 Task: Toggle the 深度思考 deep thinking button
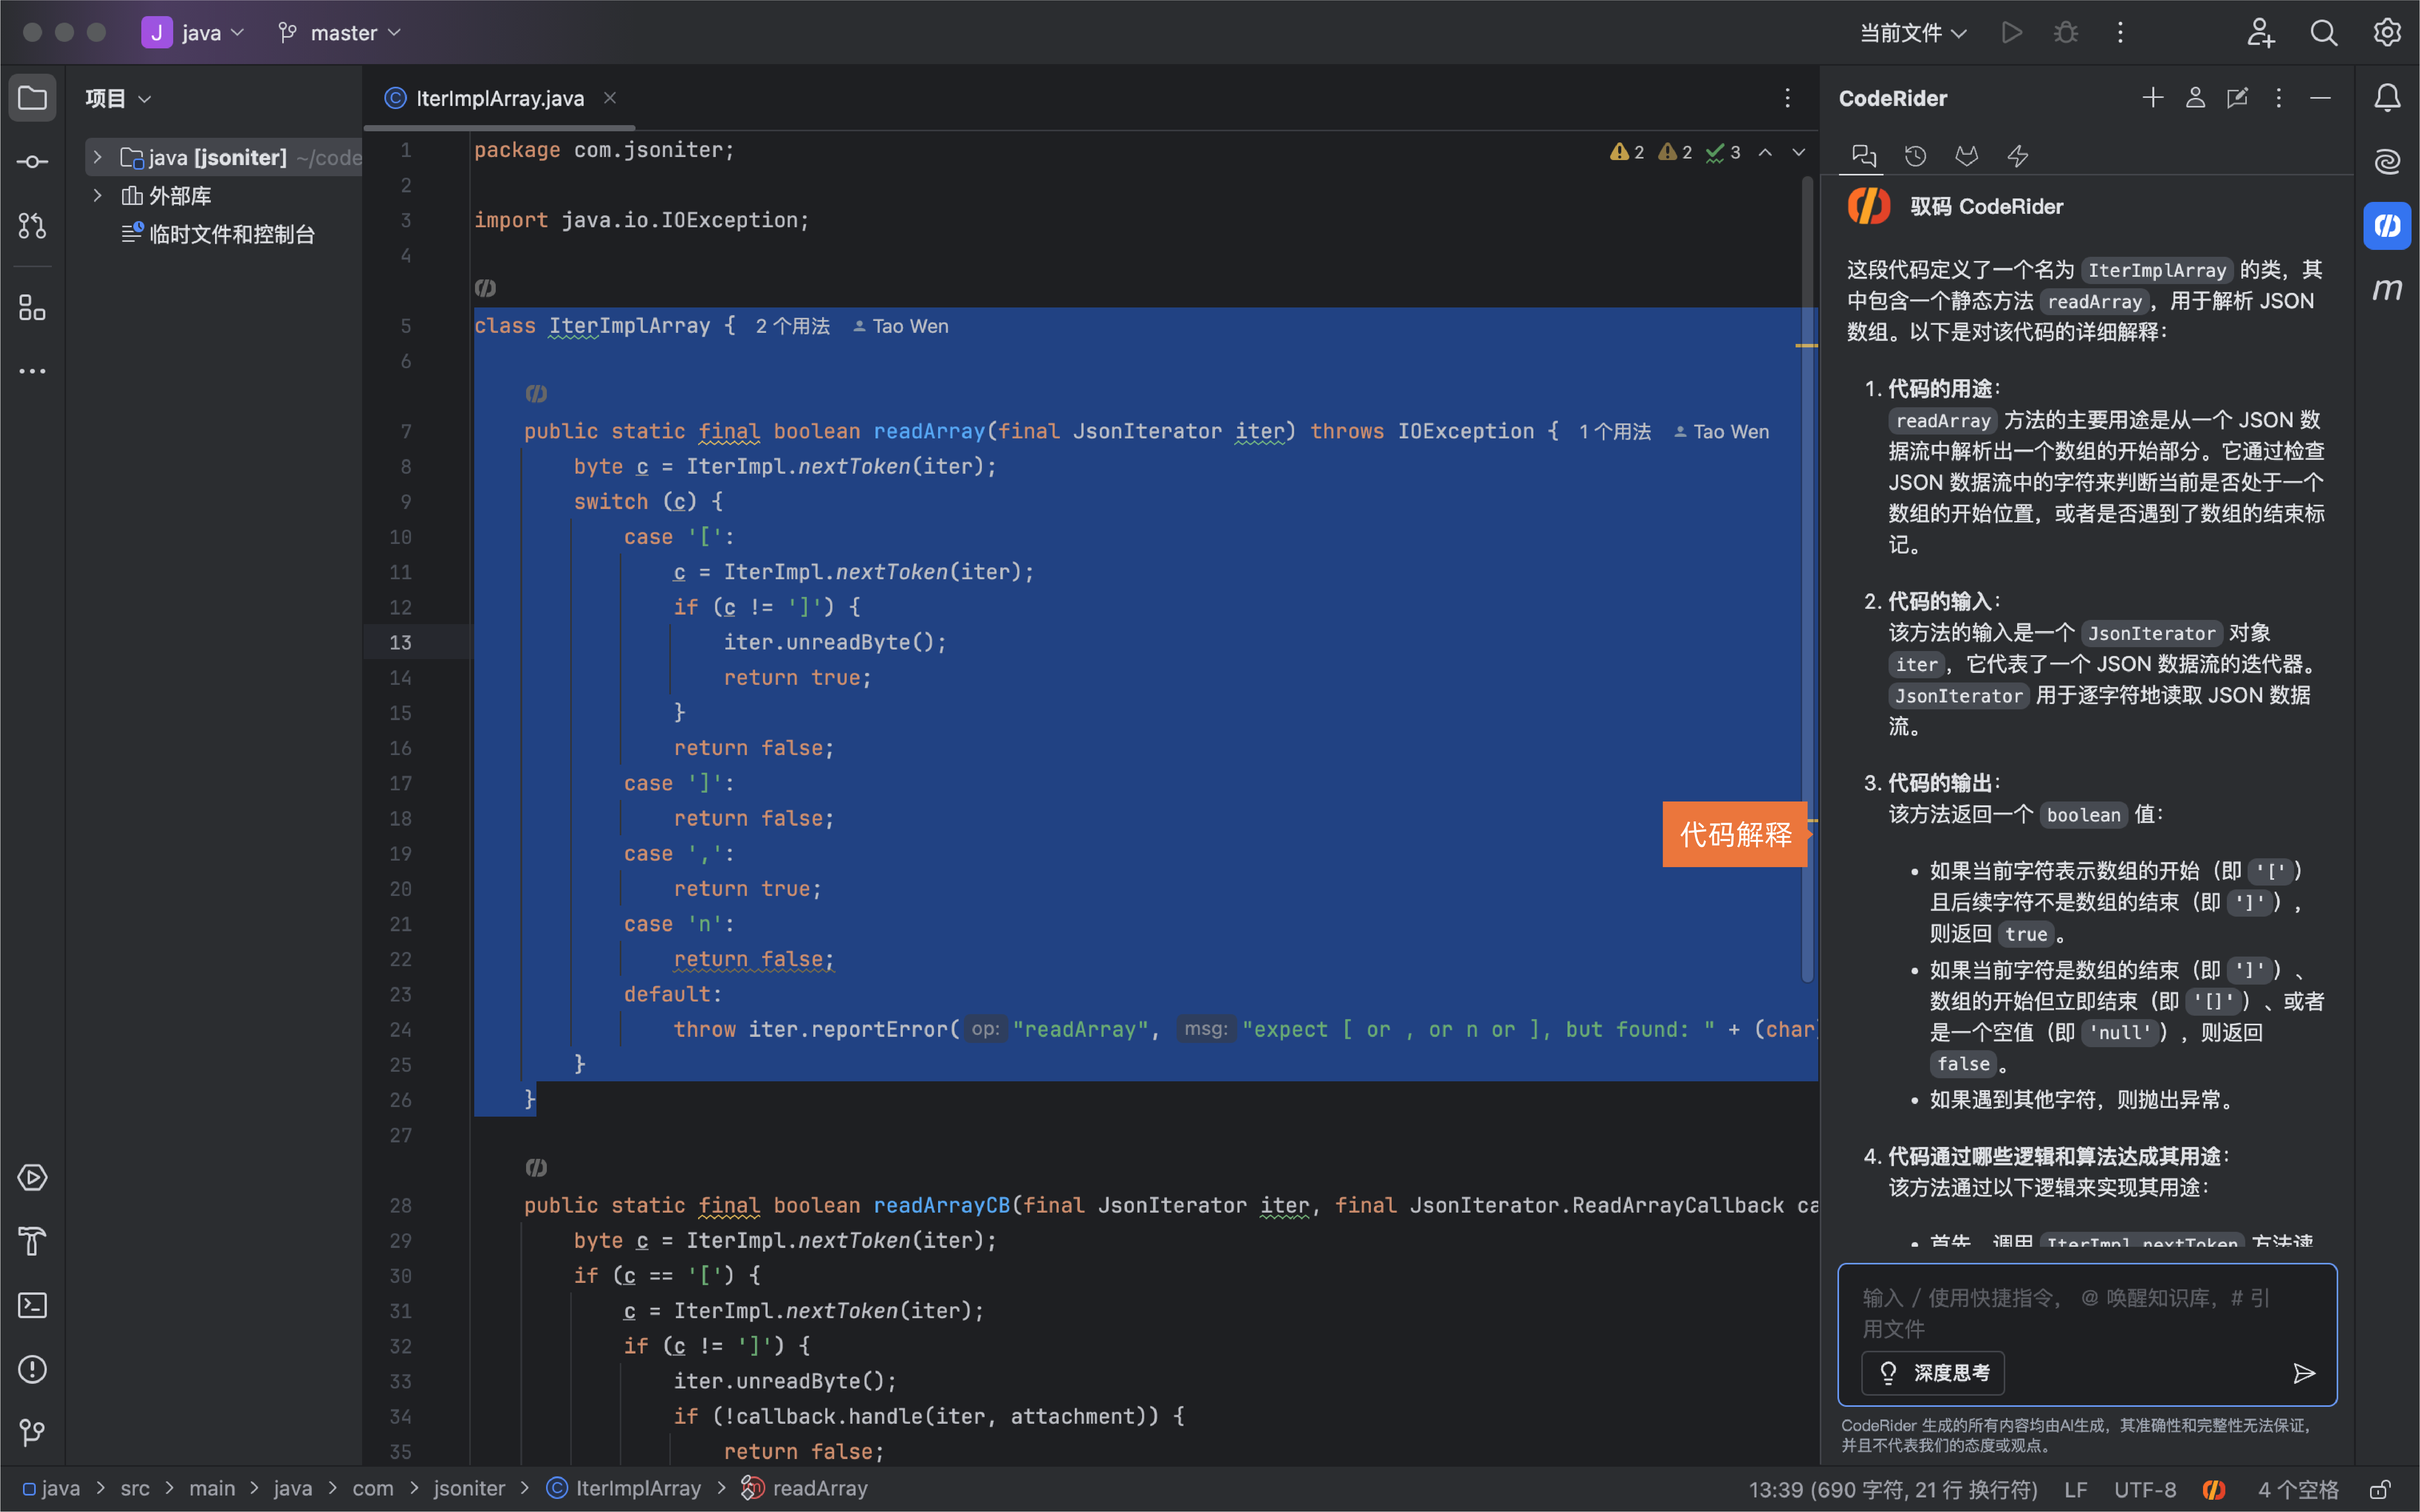(1933, 1373)
